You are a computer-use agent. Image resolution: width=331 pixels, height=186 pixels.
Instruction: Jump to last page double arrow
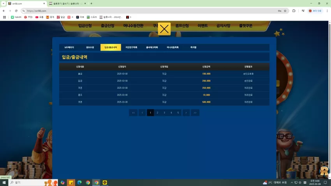tap(195, 112)
